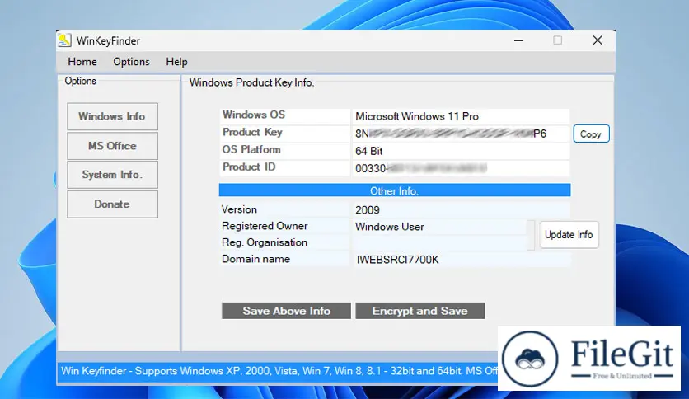This screenshot has height=399, width=689.
Task: Select the Windows Info button
Action: pos(112,116)
